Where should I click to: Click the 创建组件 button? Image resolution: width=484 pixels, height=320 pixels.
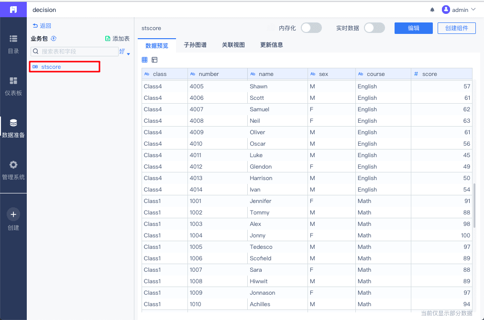(457, 28)
